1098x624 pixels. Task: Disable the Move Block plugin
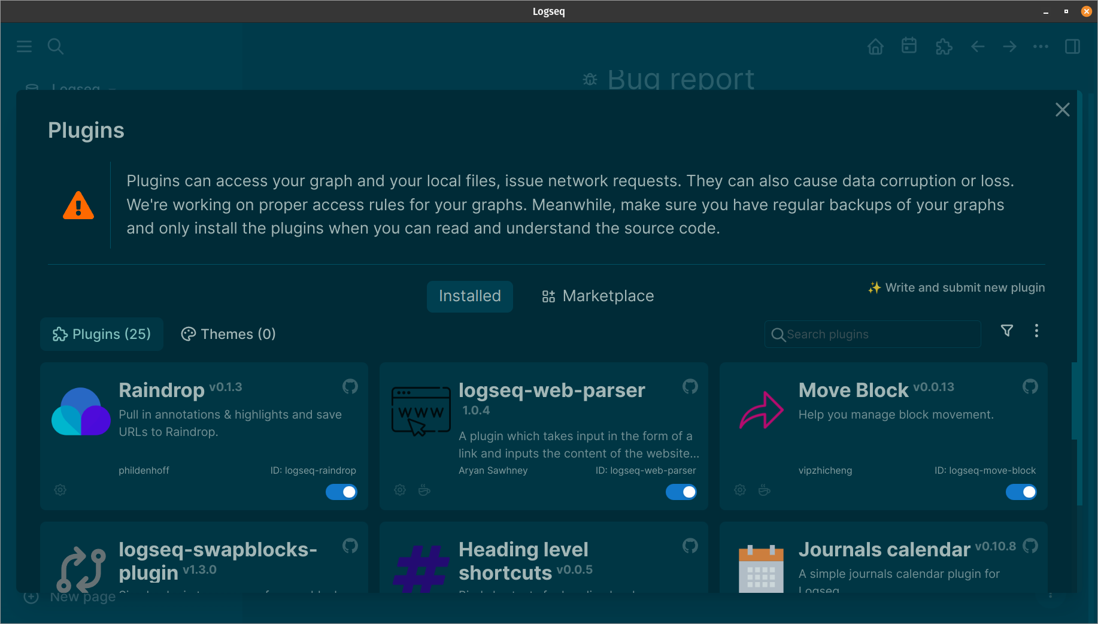(1021, 492)
